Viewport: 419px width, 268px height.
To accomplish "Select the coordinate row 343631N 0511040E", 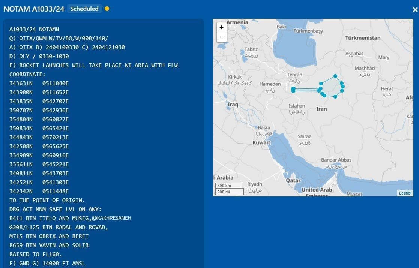I will coord(39,83).
